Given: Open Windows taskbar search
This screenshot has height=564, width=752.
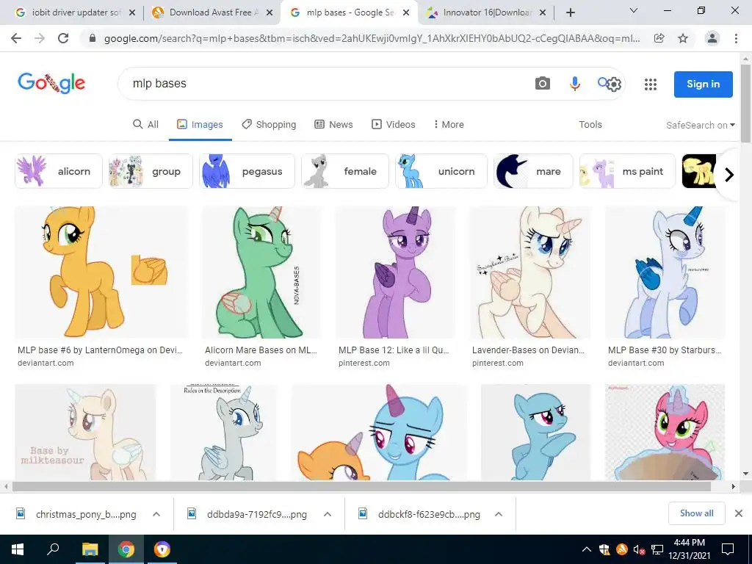Looking at the screenshot, I should (53, 549).
